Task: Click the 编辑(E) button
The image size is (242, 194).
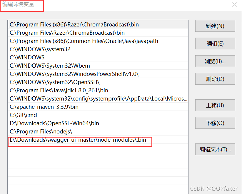Action: coord(215,44)
